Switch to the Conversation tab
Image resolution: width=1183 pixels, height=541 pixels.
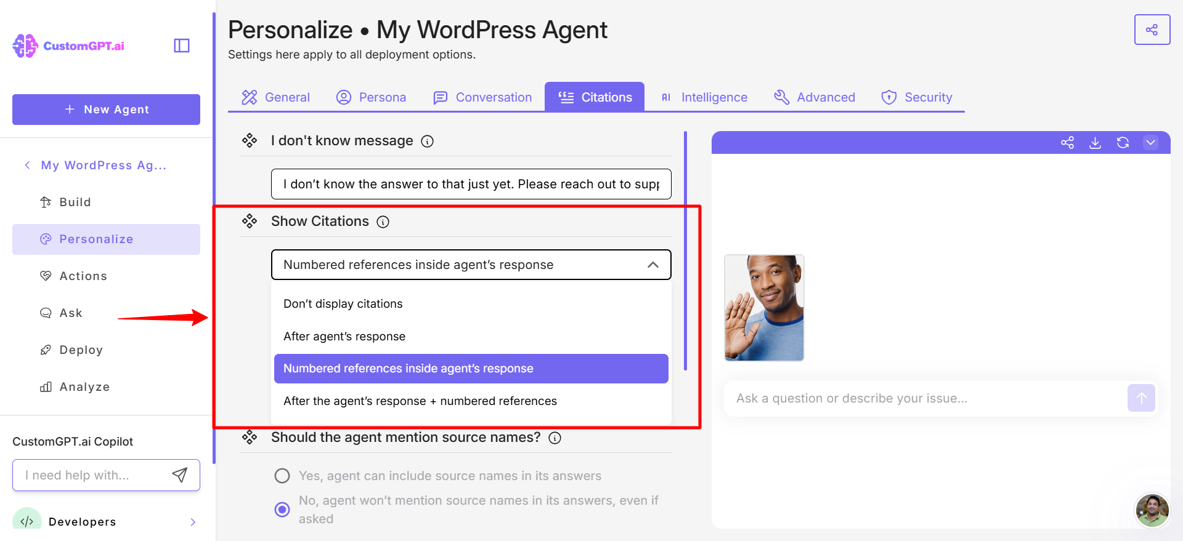click(x=482, y=97)
